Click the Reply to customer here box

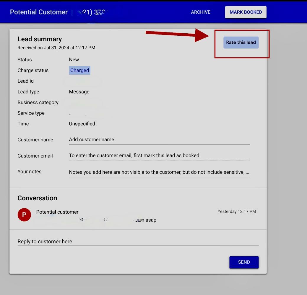[x=138, y=241]
